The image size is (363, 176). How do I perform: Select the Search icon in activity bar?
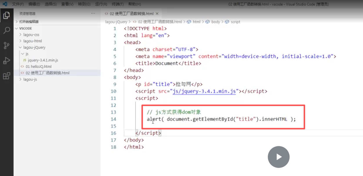coord(7,30)
